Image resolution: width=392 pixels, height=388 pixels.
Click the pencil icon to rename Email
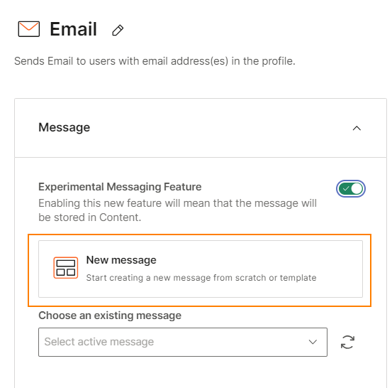point(118,31)
